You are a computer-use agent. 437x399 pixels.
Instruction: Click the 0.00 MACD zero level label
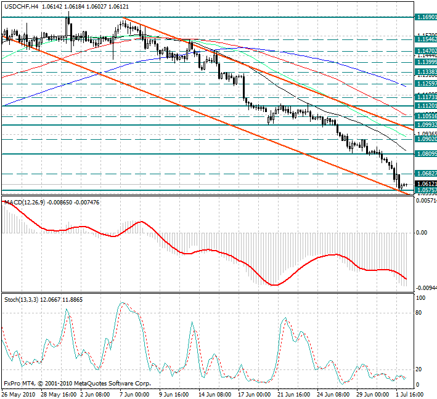coord(422,233)
